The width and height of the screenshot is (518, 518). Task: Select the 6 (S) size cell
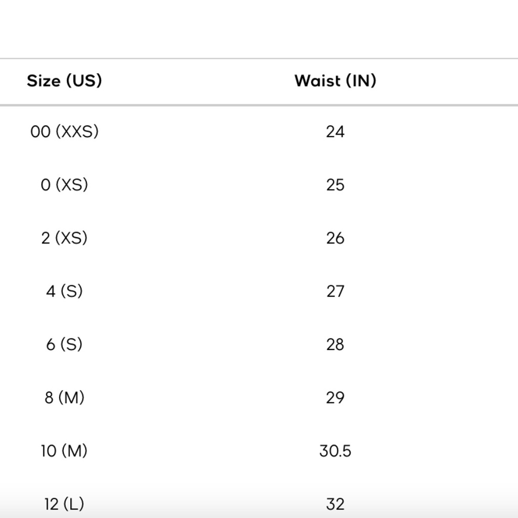(64, 344)
